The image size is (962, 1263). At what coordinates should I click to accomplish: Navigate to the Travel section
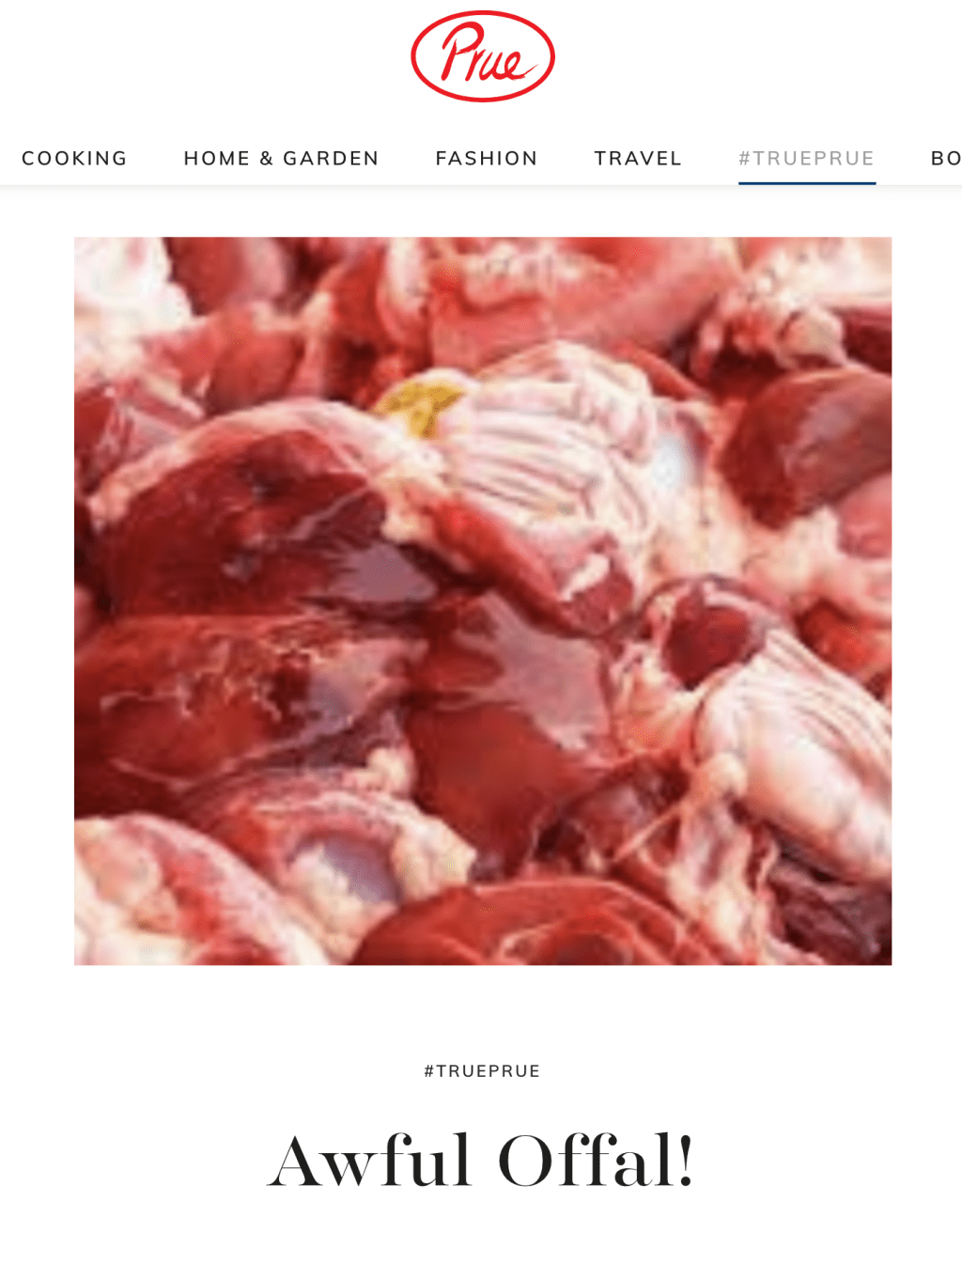tap(638, 158)
